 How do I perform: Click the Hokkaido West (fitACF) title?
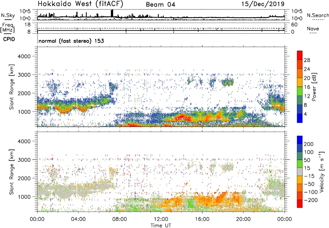pos(80,4)
